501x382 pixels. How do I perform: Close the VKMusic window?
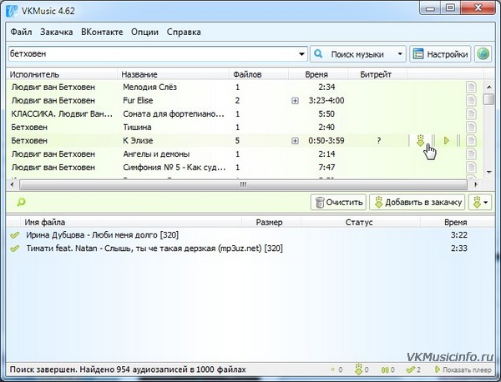[478, 8]
